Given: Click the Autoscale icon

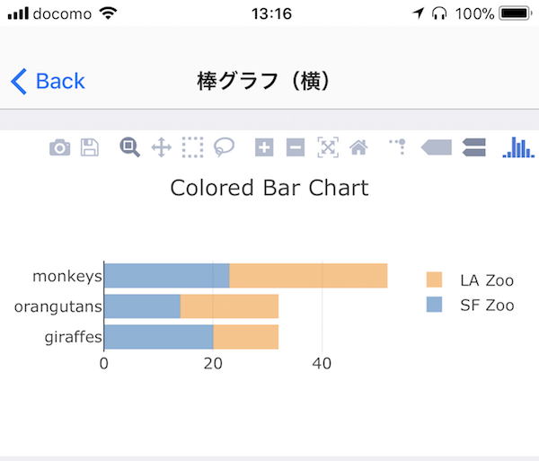Looking at the screenshot, I should [x=328, y=147].
